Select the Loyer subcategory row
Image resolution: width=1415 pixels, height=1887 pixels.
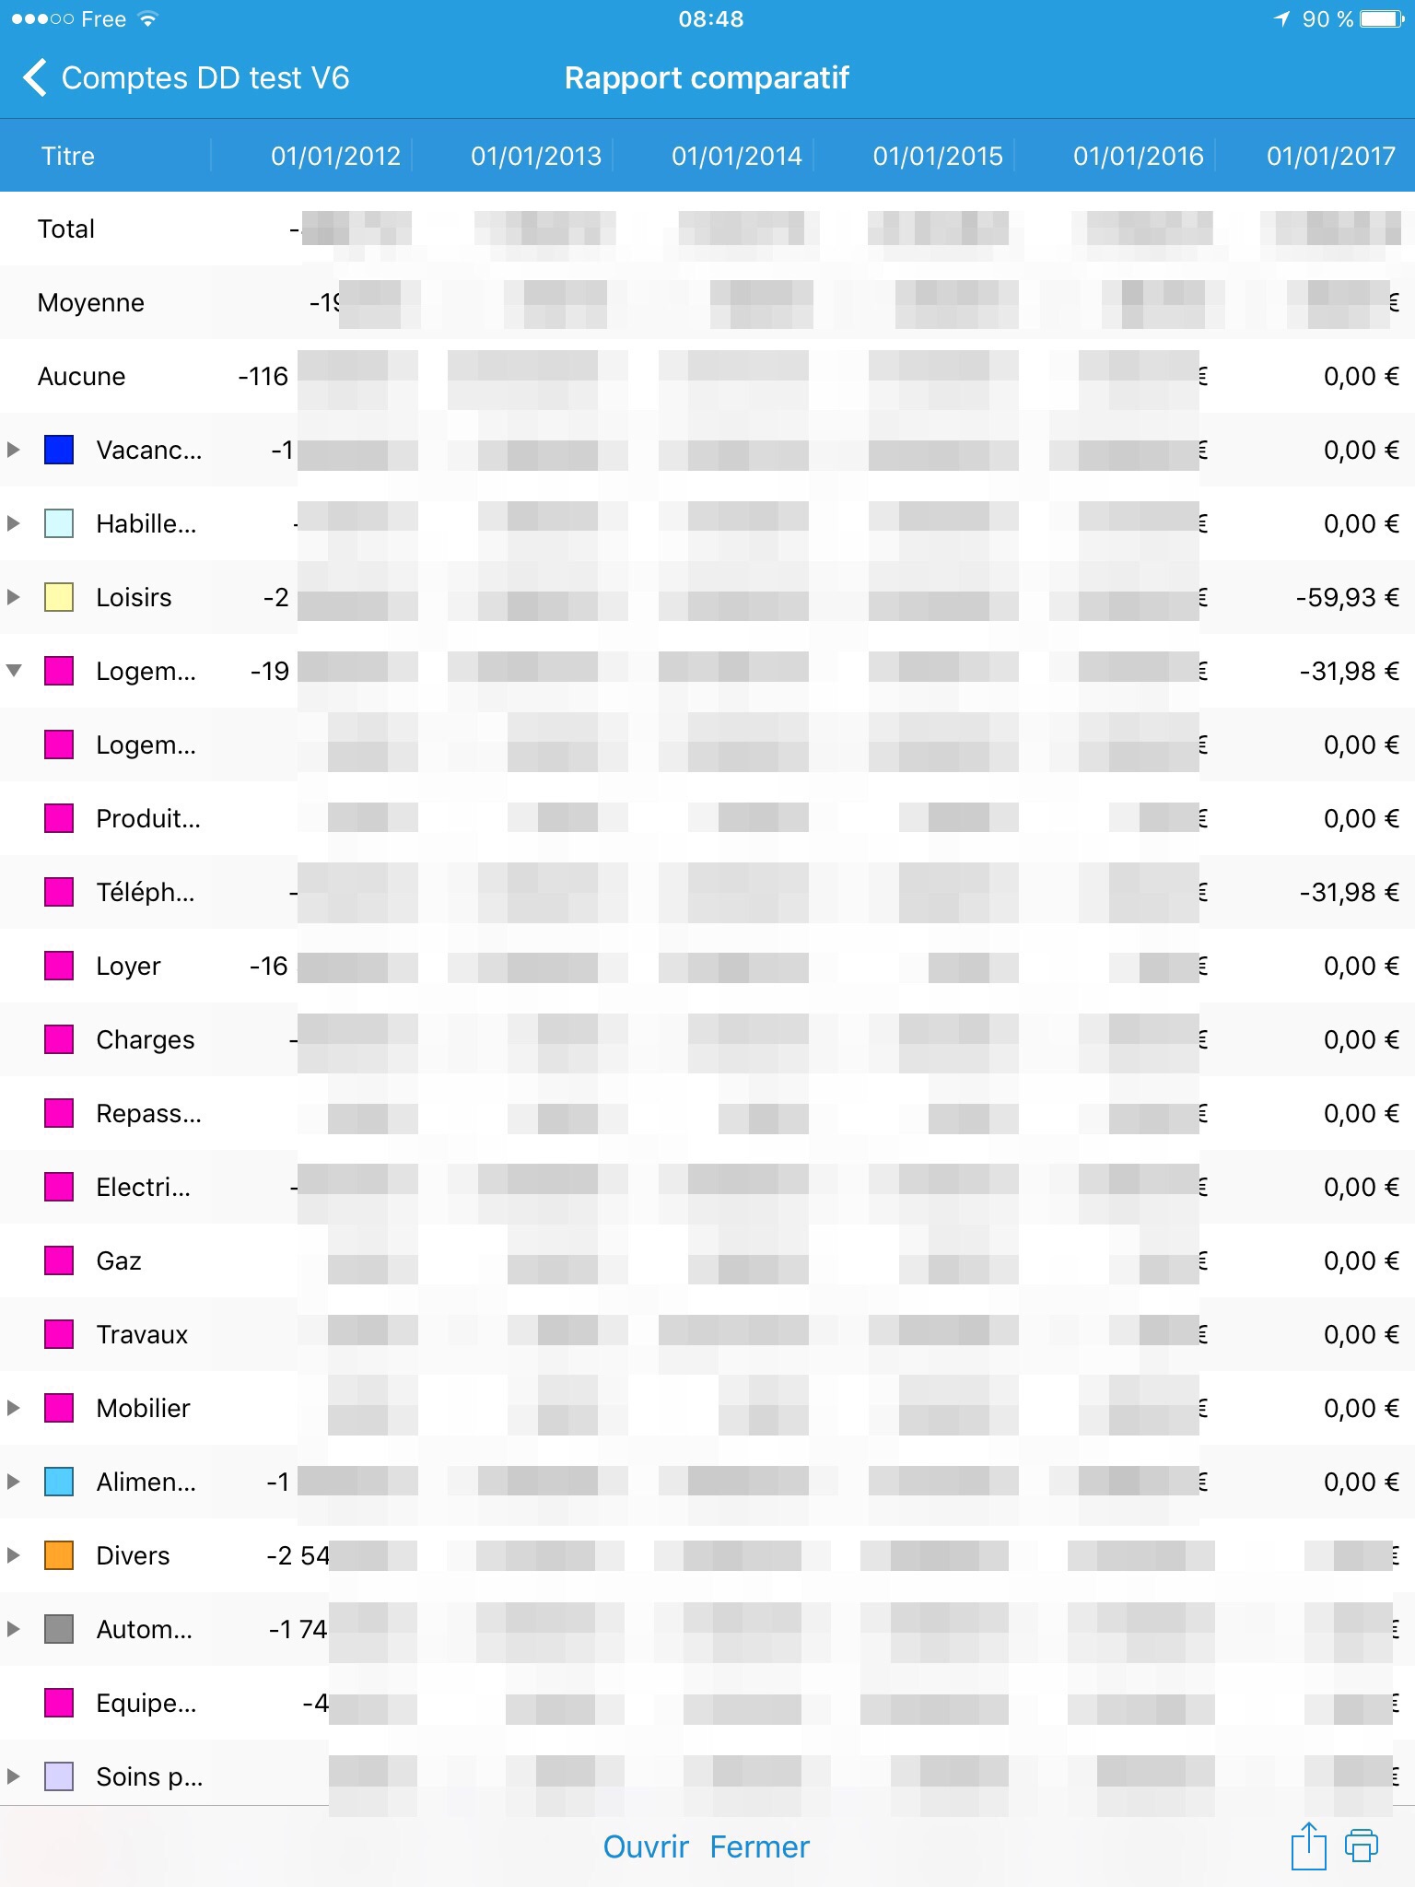coord(128,966)
